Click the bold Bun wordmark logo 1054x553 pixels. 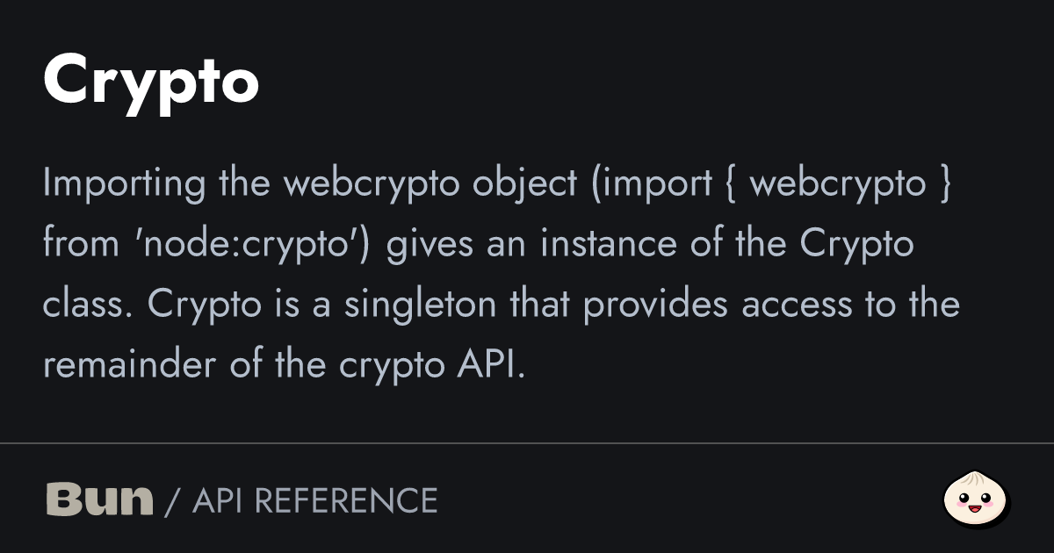pos(98,499)
